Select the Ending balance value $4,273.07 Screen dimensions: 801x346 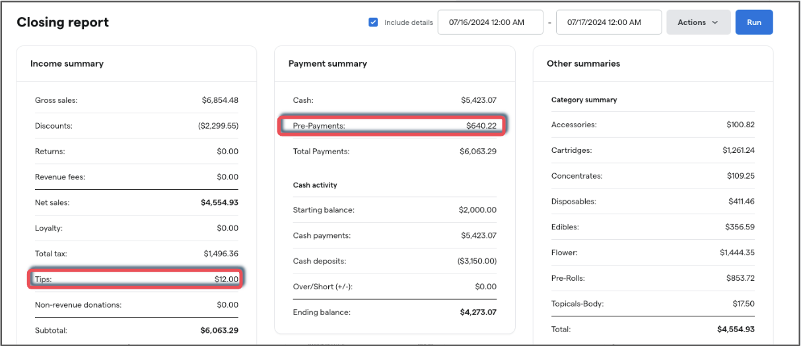point(478,312)
